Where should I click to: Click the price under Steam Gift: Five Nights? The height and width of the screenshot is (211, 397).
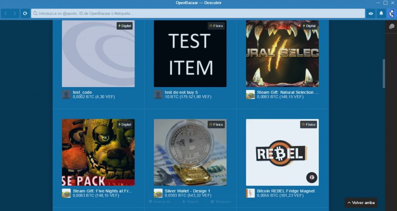(x=96, y=196)
